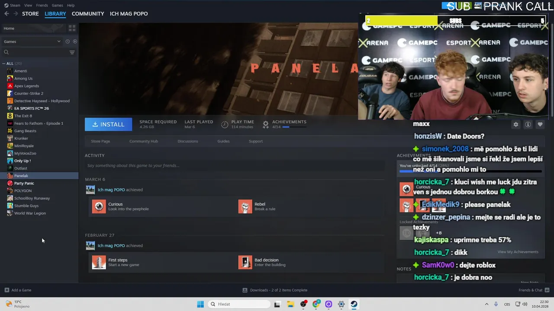Open OBS Studio from the taskbar
554x311 pixels.
click(303, 304)
